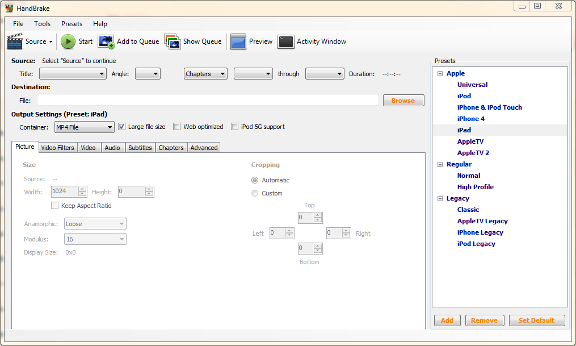
Task: Select the iPod preset
Action: click(x=464, y=96)
